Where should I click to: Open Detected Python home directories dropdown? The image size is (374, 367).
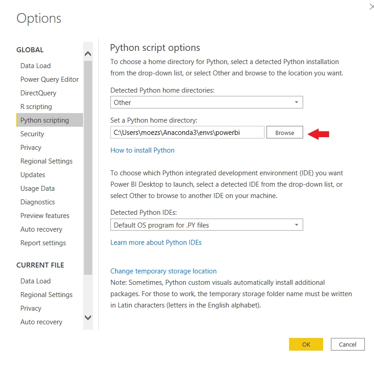coord(207,103)
